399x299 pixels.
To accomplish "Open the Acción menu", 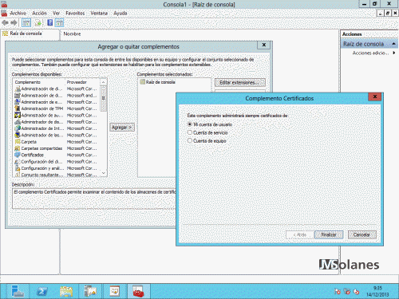I will tap(39, 13).
